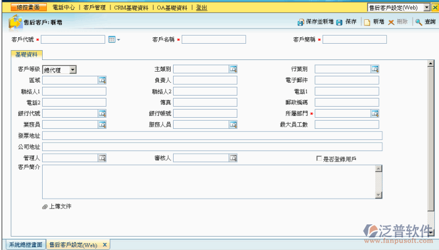Click the 登出 logout link

202,8
